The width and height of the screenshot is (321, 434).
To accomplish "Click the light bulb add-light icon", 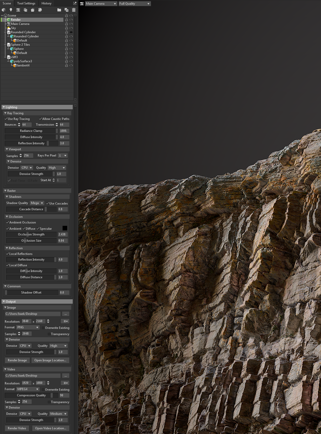I will coord(11,10).
